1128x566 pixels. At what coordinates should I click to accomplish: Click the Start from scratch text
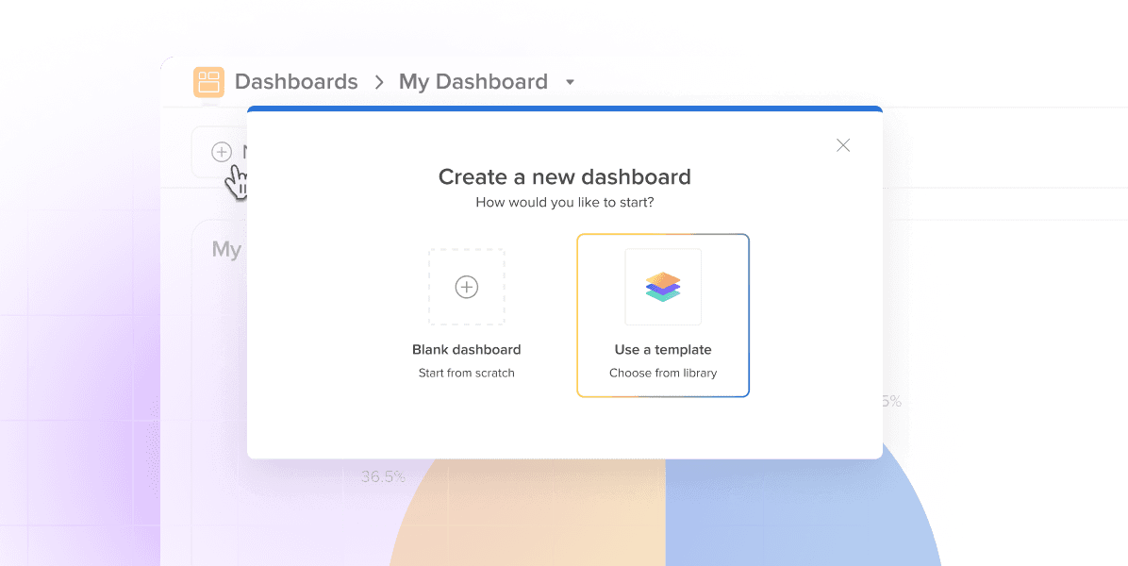click(466, 373)
